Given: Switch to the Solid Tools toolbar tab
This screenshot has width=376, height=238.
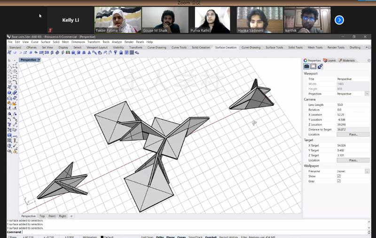Looking at the screenshot, I should pos(295,47).
